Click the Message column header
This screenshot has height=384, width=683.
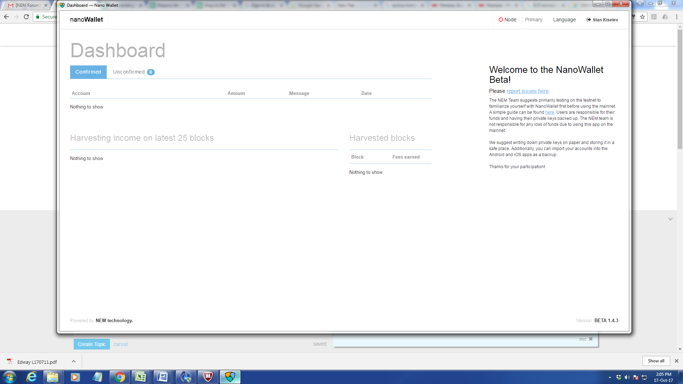pyautogui.click(x=299, y=94)
